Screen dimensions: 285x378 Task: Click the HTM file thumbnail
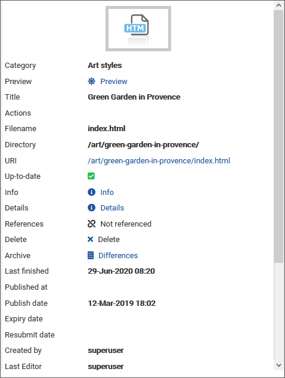[x=138, y=29]
